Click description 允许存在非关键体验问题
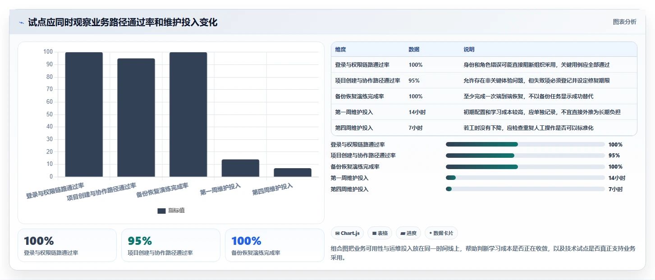The width and height of the screenshot is (655, 280). point(493,81)
